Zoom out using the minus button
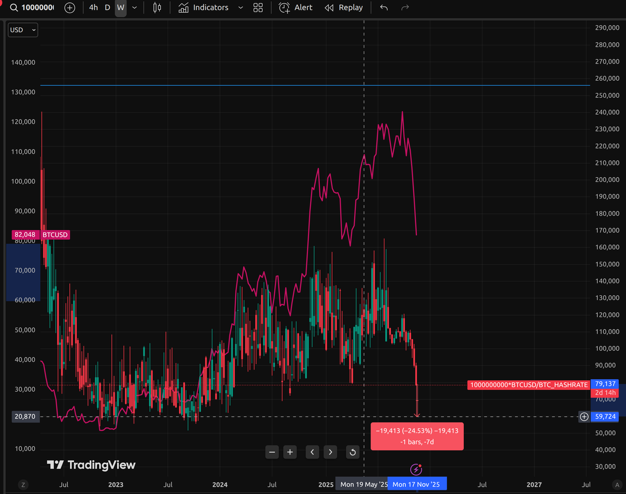Screen dimensions: 626x494 click(x=272, y=452)
